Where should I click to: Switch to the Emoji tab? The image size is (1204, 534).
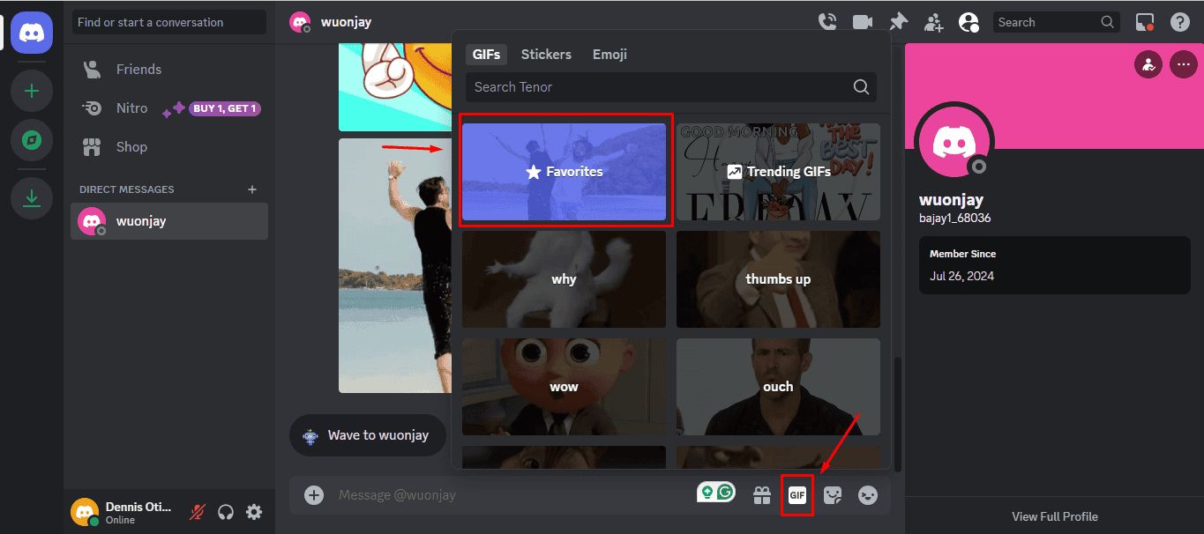609,55
